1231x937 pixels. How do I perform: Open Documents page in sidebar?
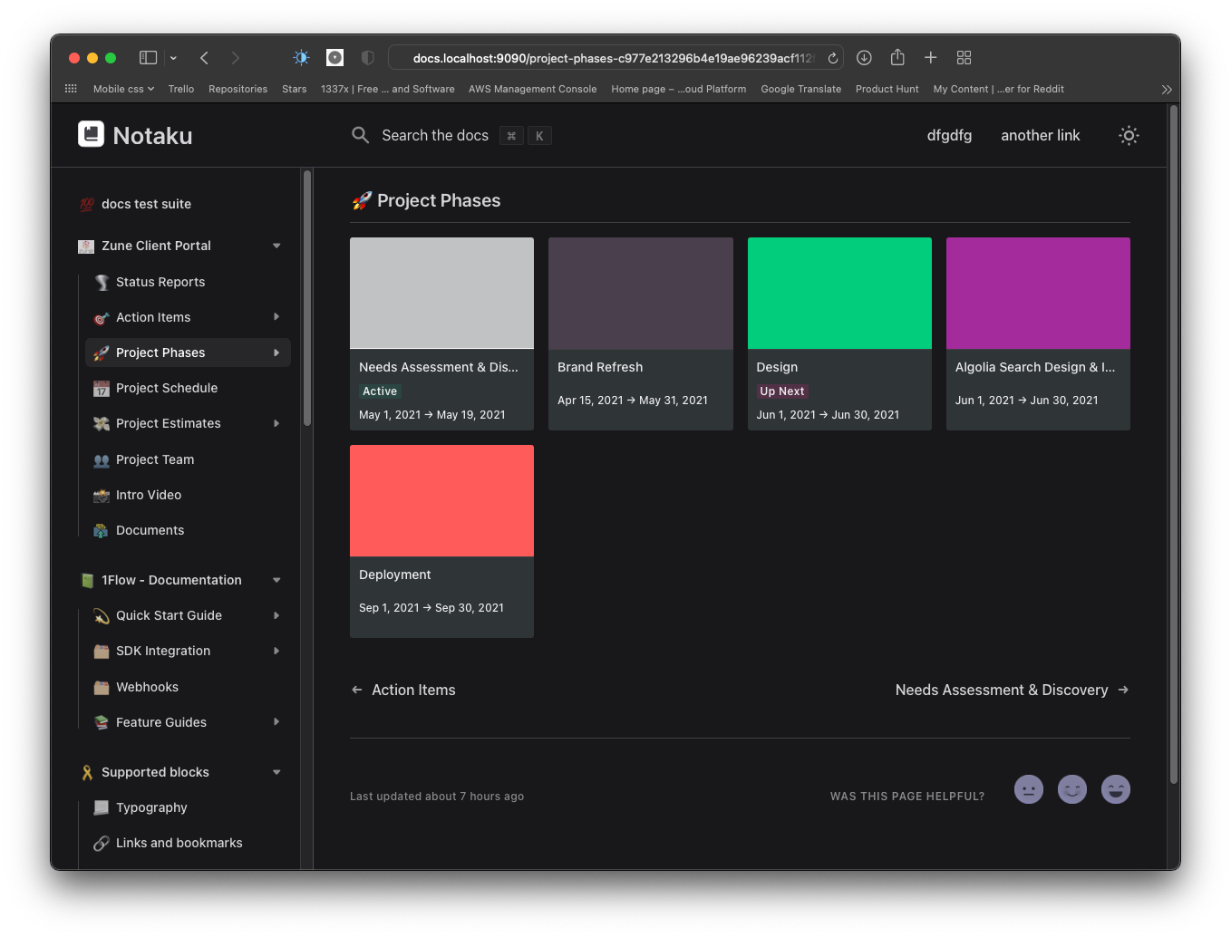150,530
